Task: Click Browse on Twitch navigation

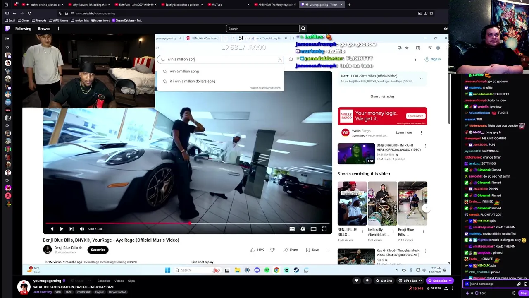Action: pyautogui.click(x=44, y=29)
